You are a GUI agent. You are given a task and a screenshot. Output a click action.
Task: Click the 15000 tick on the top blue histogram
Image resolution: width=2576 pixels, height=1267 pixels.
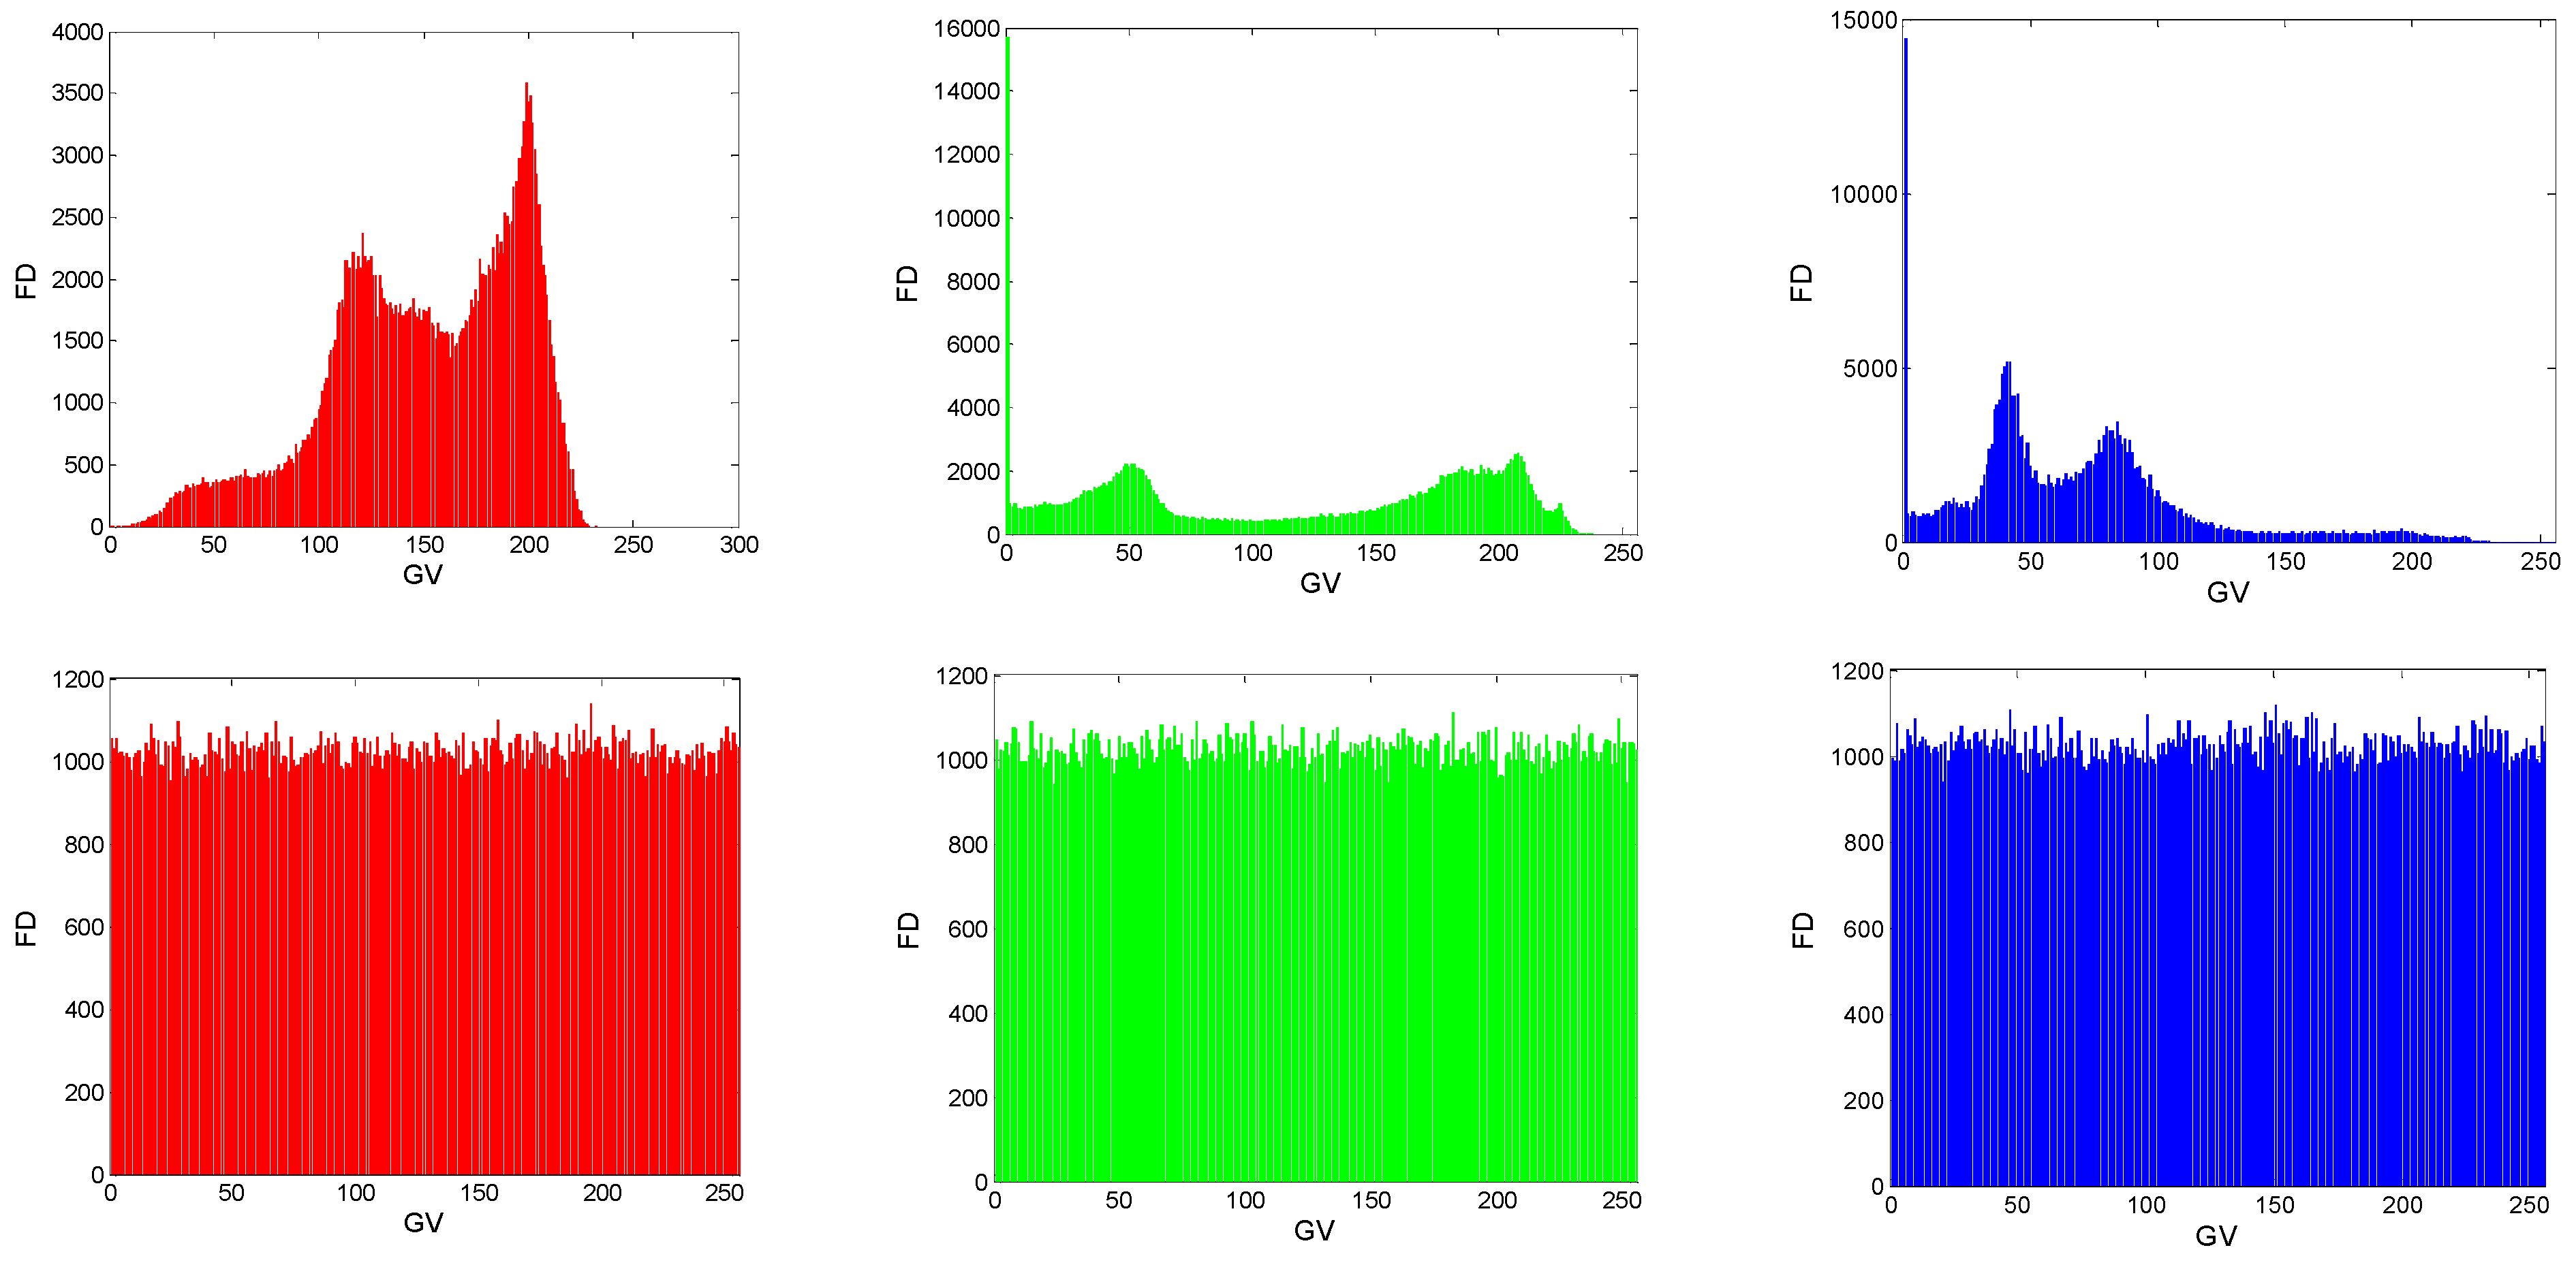pyautogui.click(x=1863, y=20)
